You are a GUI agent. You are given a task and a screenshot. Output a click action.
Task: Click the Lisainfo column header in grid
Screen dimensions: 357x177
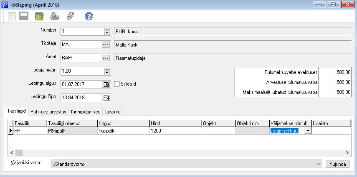pyautogui.click(x=331, y=123)
